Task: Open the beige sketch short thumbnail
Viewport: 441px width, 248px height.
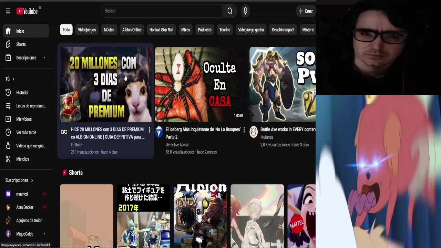Action: tap(86, 216)
